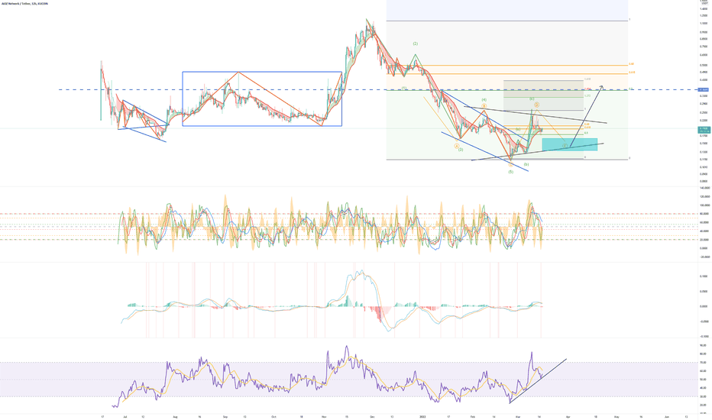Image resolution: width=712 pixels, height=420 pixels.
Task: Click the Aug label on time axis
Action: (175, 416)
